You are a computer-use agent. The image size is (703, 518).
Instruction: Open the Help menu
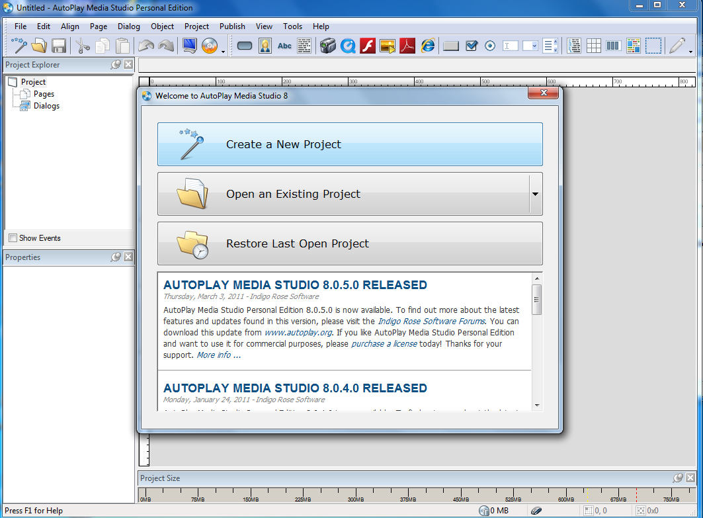pyautogui.click(x=321, y=26)
